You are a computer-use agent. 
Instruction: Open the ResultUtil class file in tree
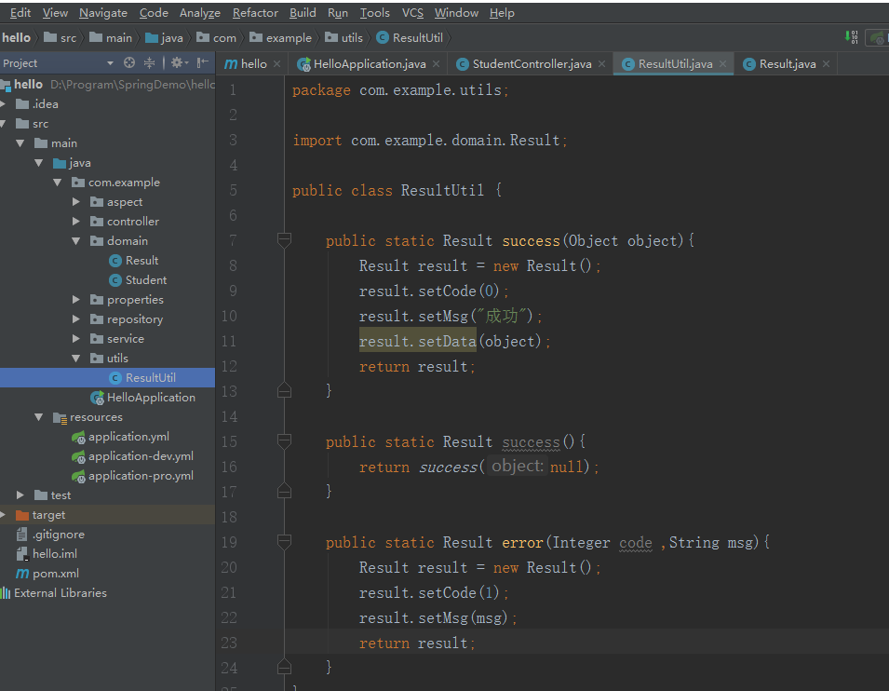(x=150, y=378)
